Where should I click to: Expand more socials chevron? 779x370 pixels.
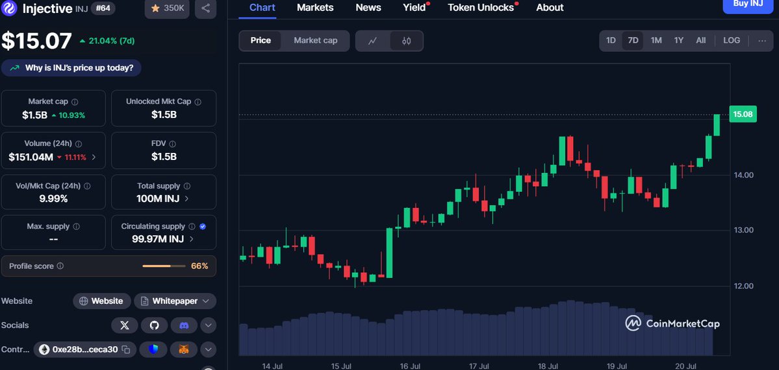(x=208, y=325)
